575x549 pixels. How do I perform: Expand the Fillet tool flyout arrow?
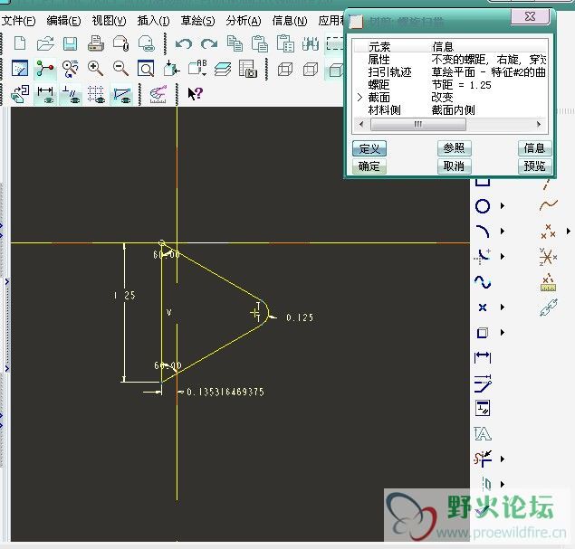coord(503,256)
